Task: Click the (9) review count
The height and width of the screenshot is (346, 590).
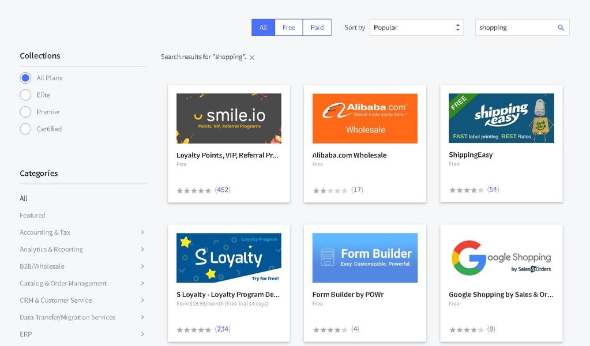Action: coord(491,329)
